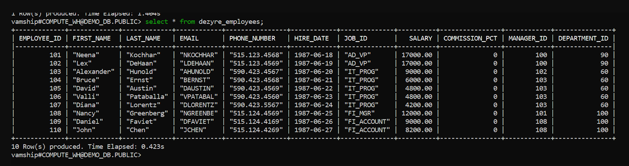Image resolution: width=629 pixels, height=166 pixels.
Task: Click the PHONE_NUMBER column header
Action: 252,38
